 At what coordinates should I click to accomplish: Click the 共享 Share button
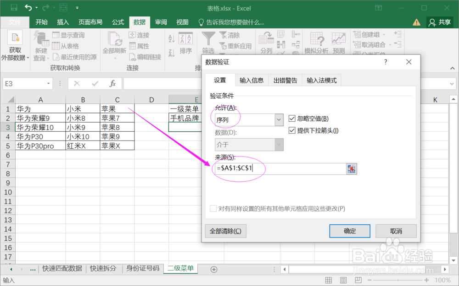pos(440,22)
